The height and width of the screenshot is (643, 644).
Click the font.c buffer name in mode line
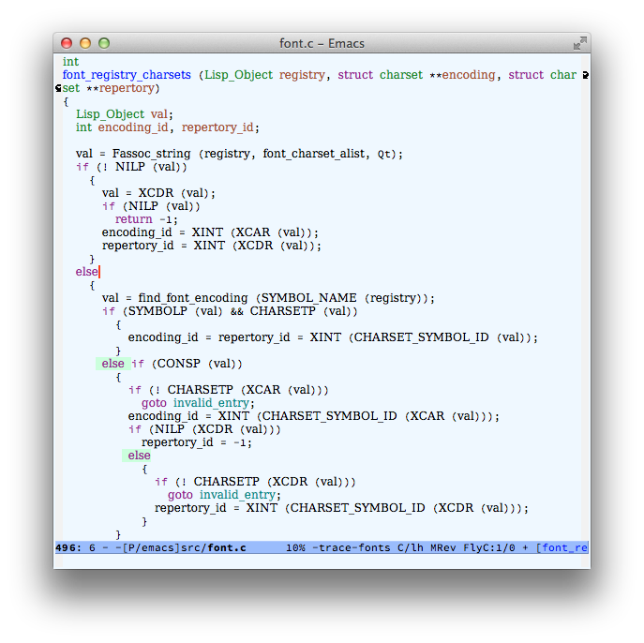[226, 547]
